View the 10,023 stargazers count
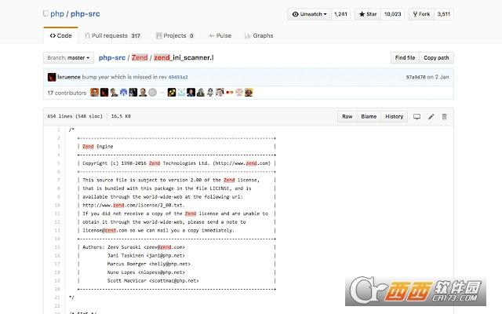The width and height of the screenshot is (502, 314). (x=392, y=14)
